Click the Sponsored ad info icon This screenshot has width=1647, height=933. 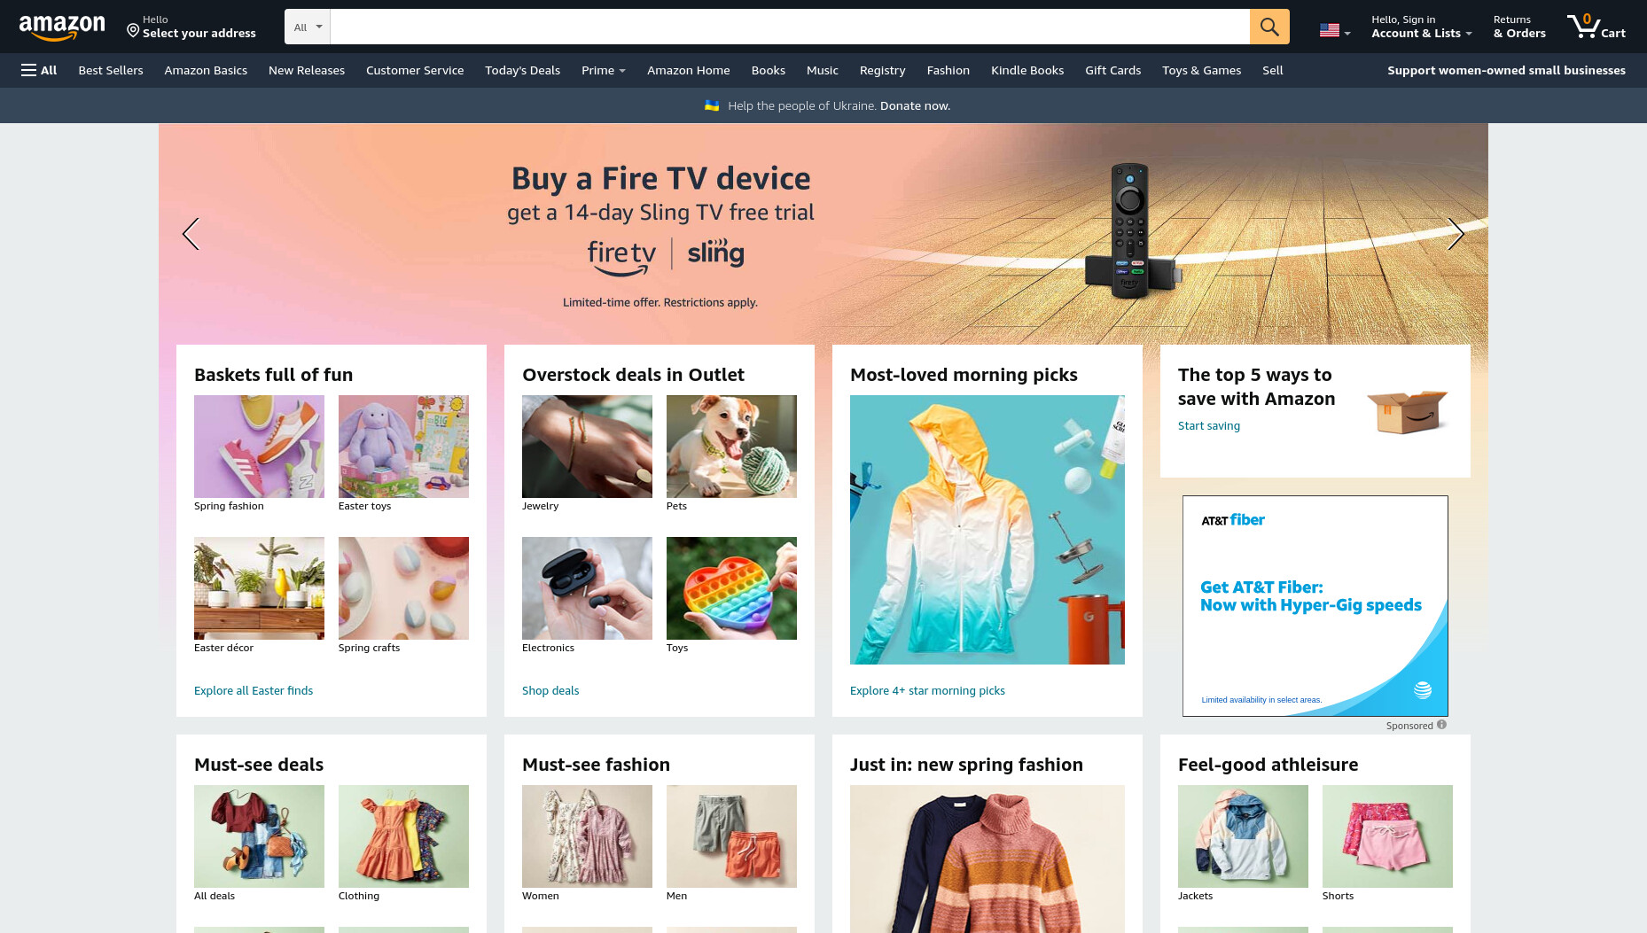pyautogui.click(x=1441, y=725)
